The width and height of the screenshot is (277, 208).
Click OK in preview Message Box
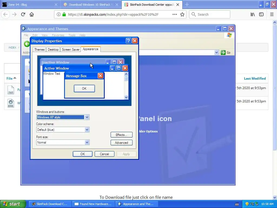(x=84, y=89)
